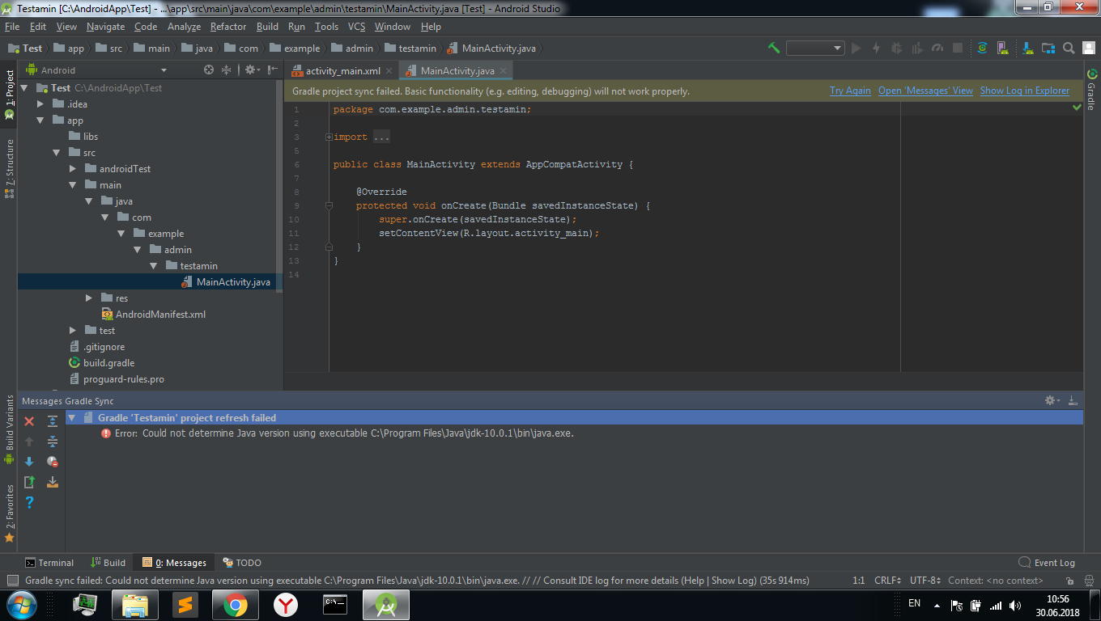The width and height of the screenshot is (1101, 621).
Task: Click the Sync Project with Gradle icon
Action: point(982,49)
